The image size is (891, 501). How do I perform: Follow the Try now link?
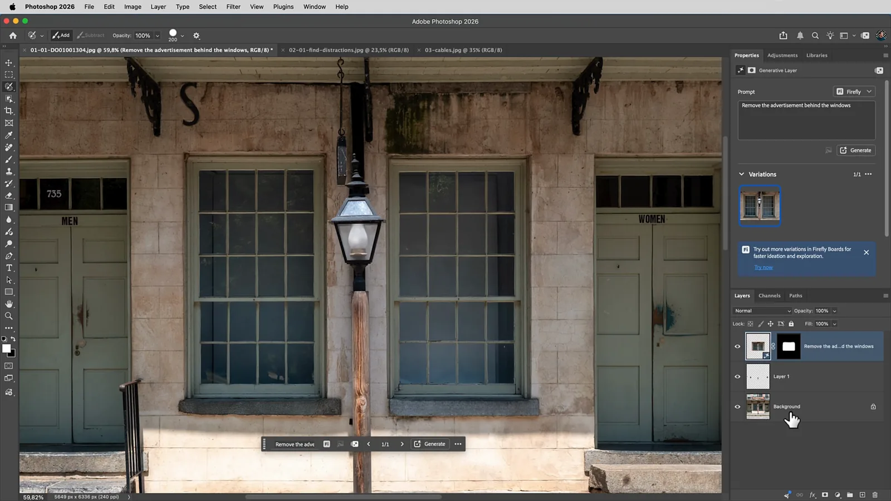coord(763,267)
